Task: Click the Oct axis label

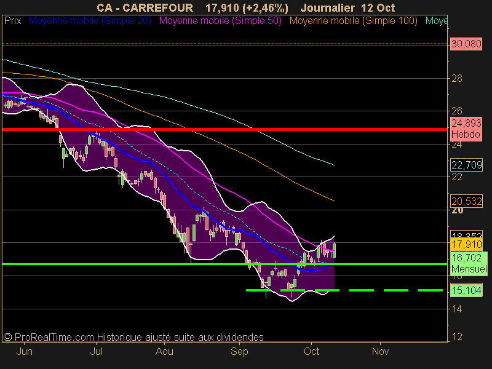Action: click(311, 351)
